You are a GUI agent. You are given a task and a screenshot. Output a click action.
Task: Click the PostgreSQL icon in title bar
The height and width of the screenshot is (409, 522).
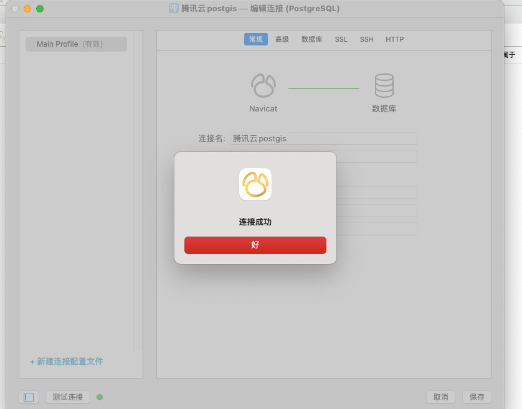point(173,8)
